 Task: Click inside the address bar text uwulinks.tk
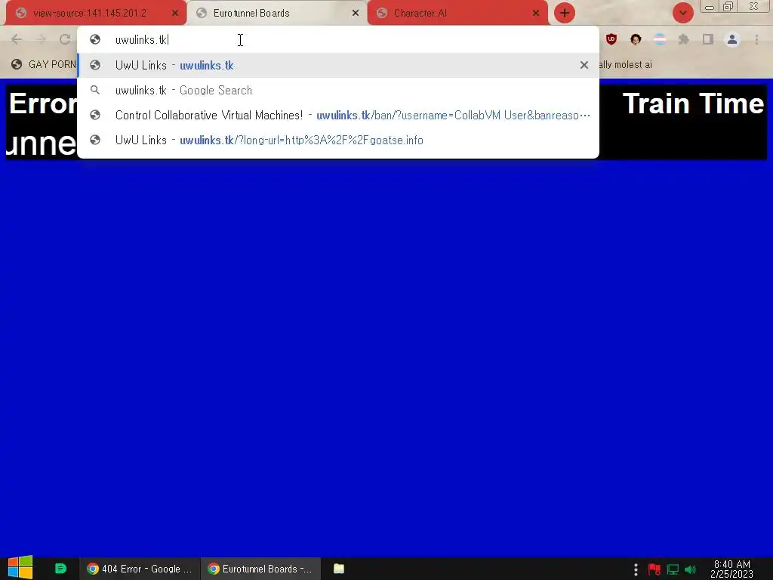pyautogui.click(x=141, y=40)
